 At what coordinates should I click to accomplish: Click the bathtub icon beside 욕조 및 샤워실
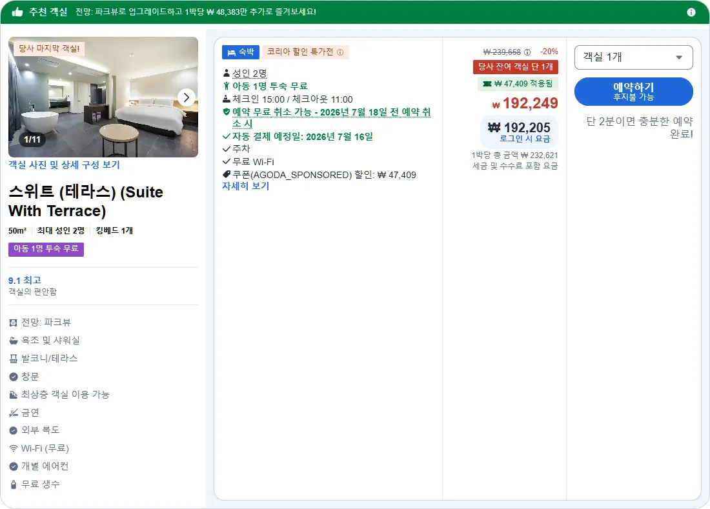tap(13, 341)
